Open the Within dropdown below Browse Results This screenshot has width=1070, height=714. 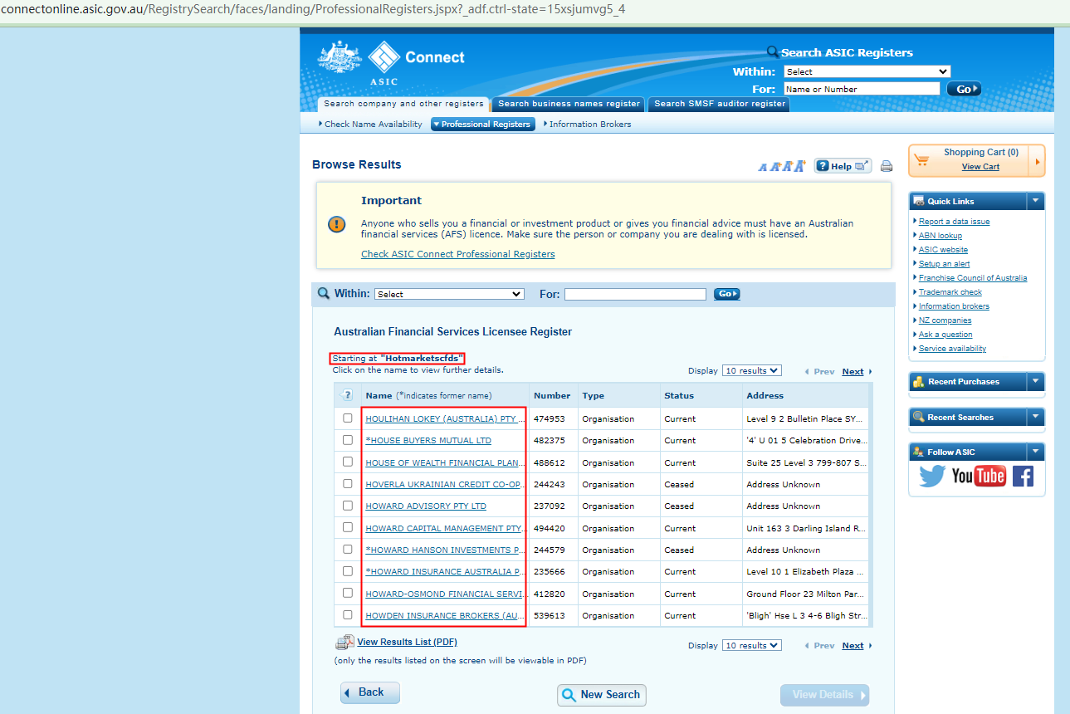point(449,294)
